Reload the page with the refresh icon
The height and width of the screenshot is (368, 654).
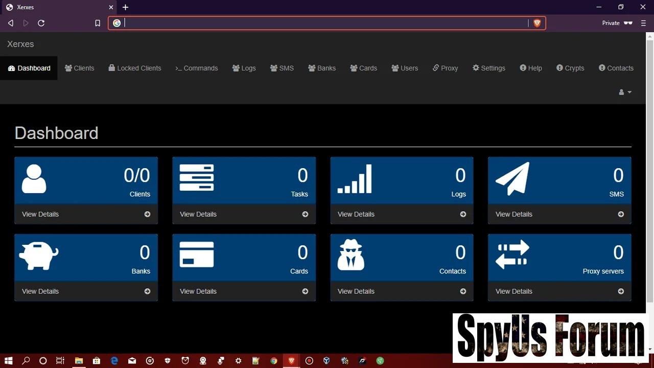pyautogui.click(x=41, y=23)
